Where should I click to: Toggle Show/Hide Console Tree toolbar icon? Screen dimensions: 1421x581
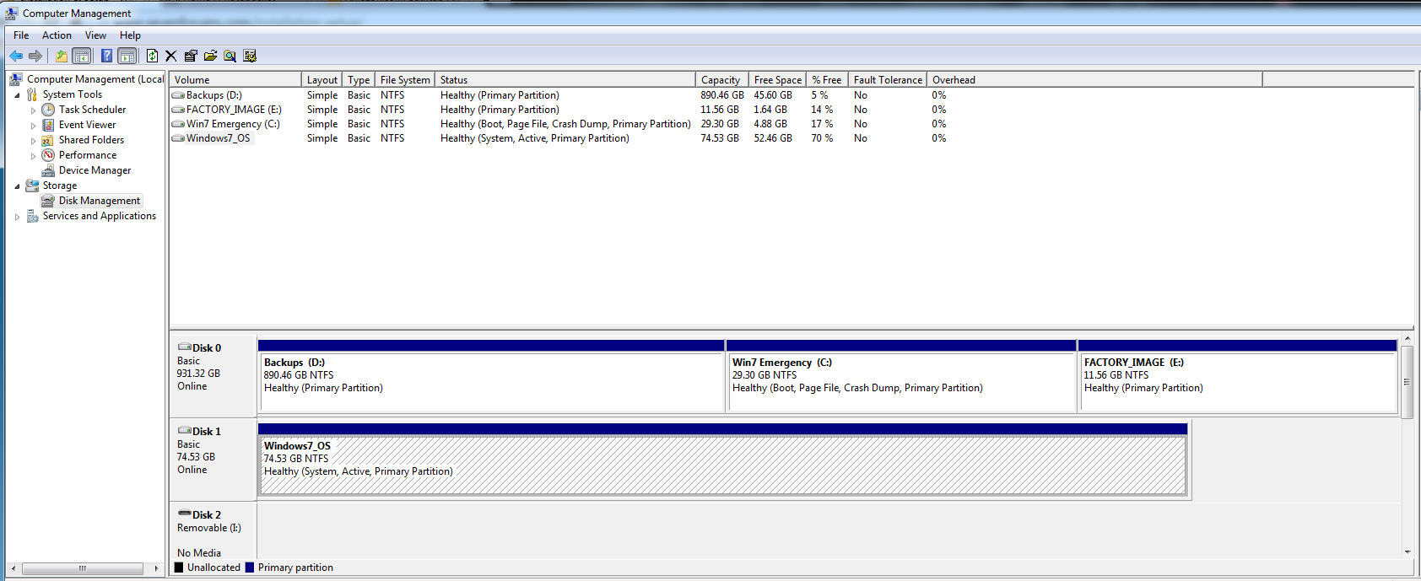pyautogui.click(x=82, y=56)
